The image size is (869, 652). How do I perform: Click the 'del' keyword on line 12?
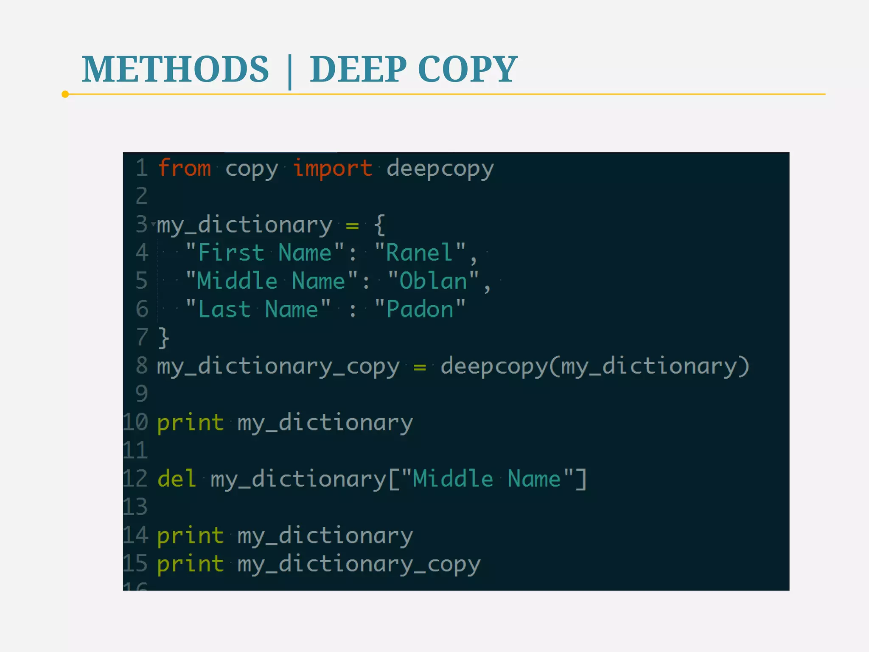tap(177, 479)
